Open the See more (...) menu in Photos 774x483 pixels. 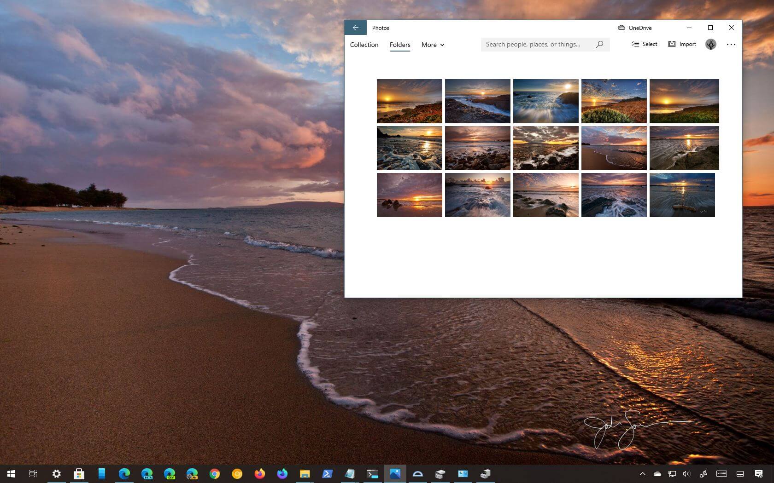click(731, 44)
